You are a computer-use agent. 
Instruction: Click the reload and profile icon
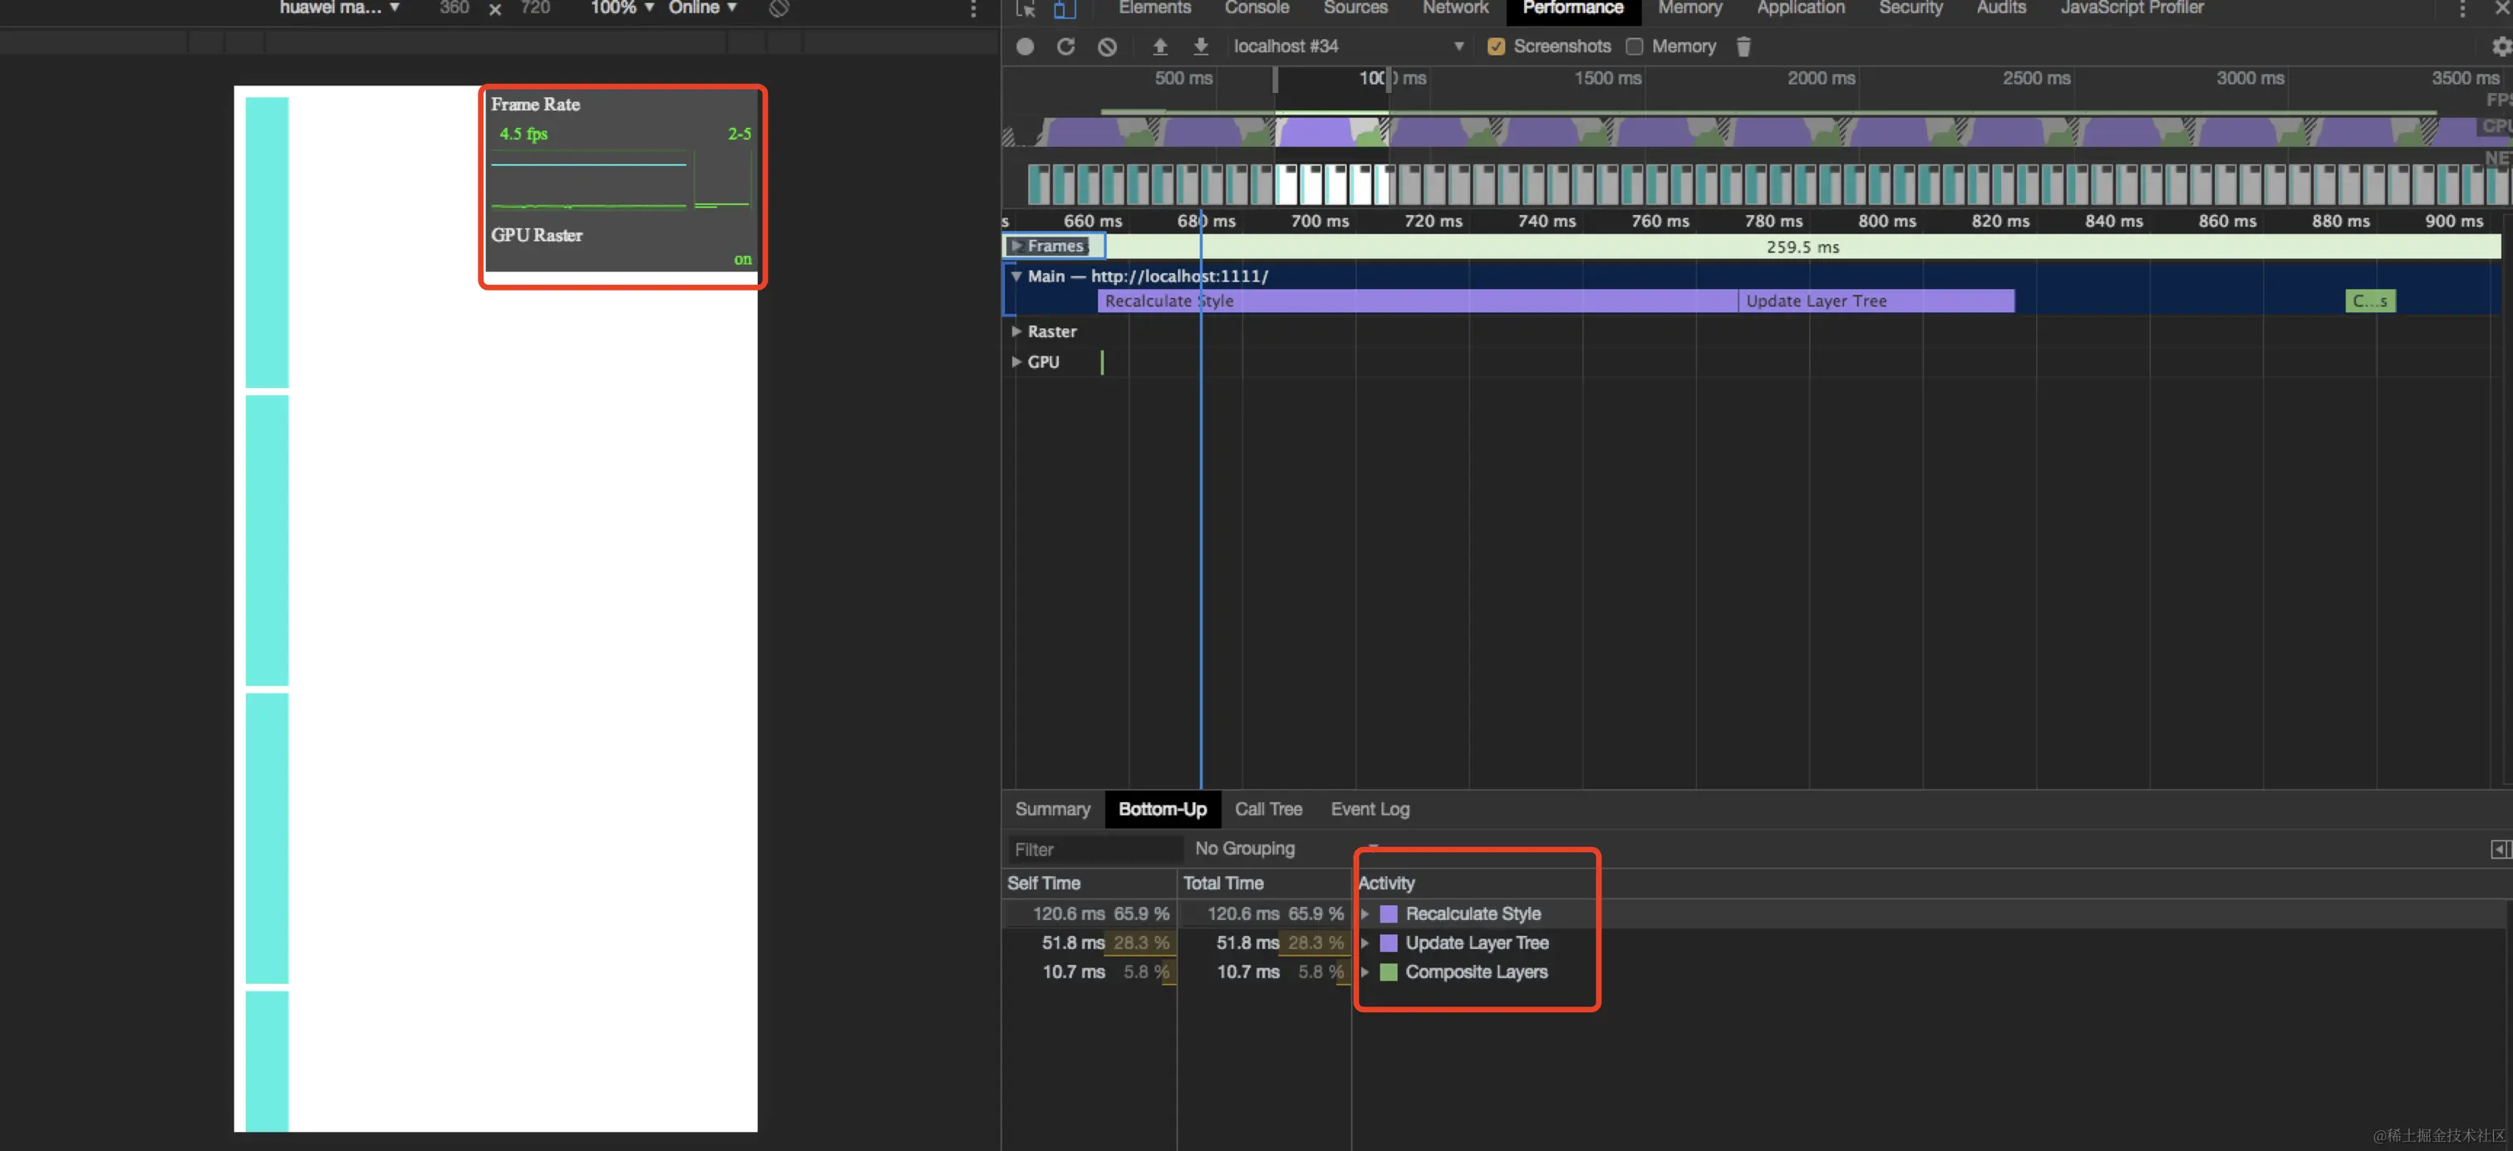(x=1065, y=47)
